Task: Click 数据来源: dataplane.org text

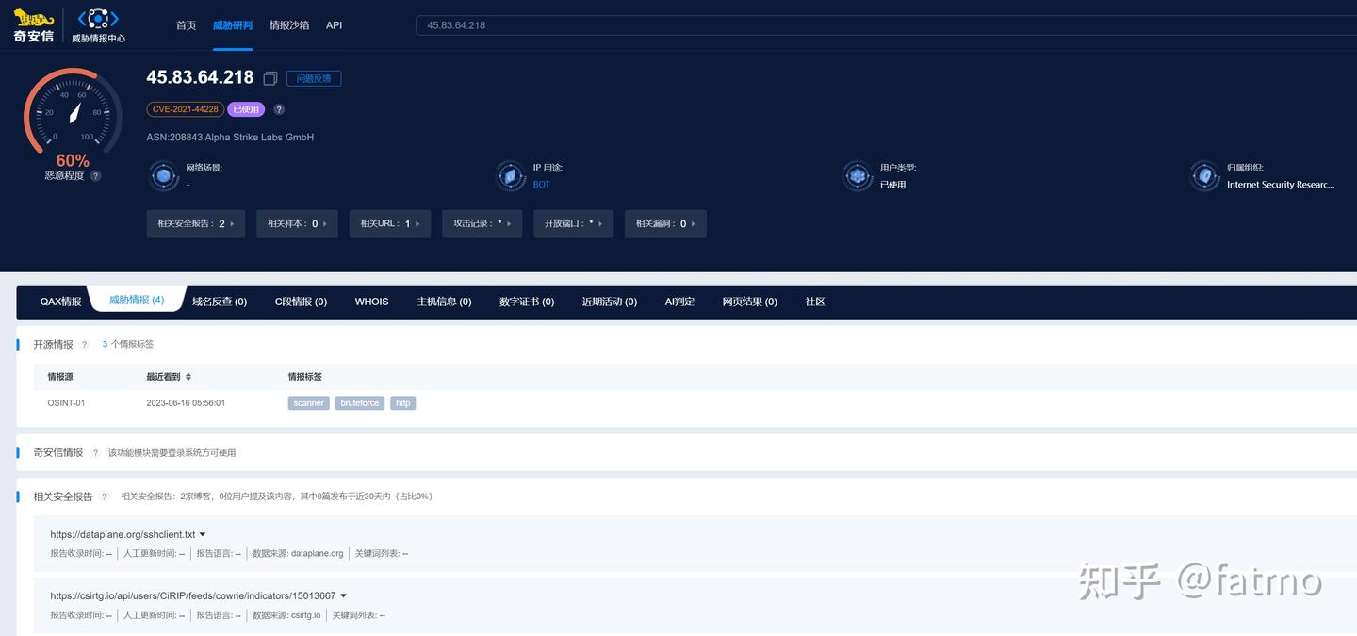Action: 298,554
